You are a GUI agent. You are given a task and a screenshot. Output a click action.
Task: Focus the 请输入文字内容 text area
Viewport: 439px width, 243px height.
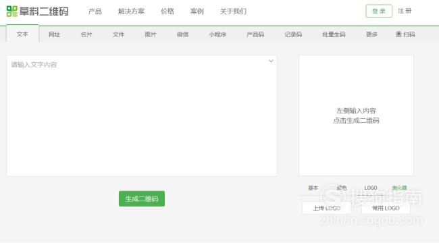pos(142,115)
